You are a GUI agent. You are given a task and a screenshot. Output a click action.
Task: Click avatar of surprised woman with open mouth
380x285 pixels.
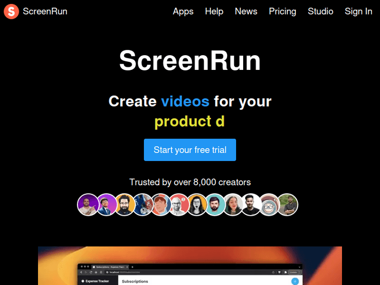pyautogui.click(x=197, y=205)
